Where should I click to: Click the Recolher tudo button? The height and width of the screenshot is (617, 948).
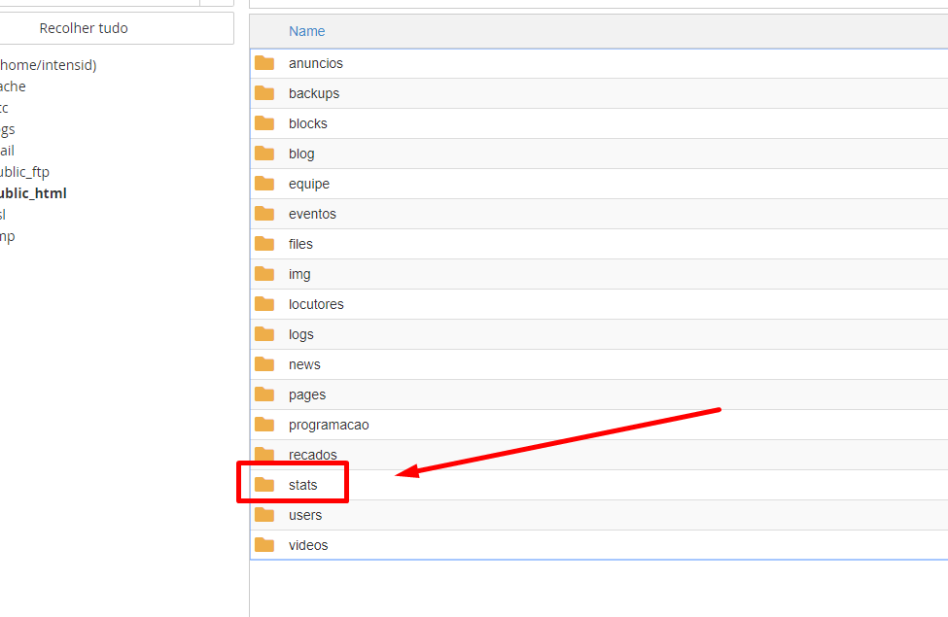(x=84, y=28)
